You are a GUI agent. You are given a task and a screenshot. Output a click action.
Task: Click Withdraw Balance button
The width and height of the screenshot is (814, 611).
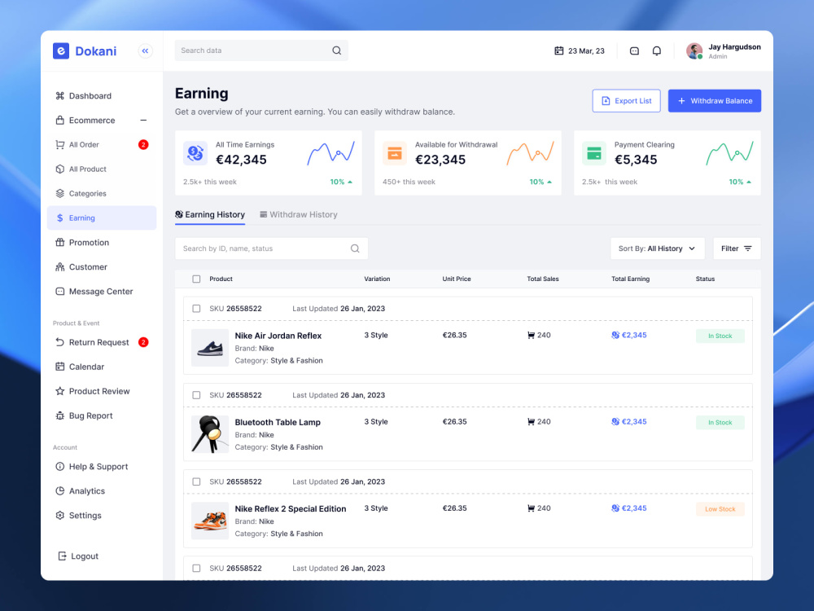(715, 101)
